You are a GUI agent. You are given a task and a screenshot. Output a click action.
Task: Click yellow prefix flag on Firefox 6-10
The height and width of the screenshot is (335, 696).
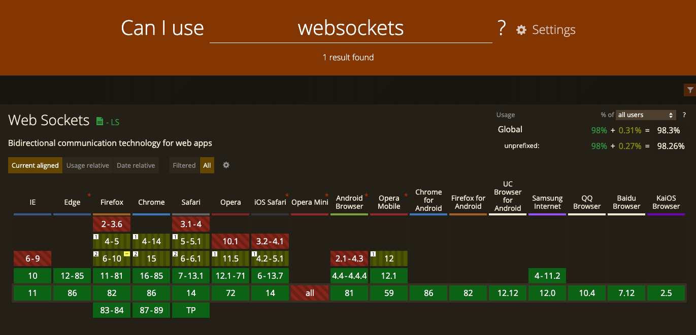click(x=127, y=253)
